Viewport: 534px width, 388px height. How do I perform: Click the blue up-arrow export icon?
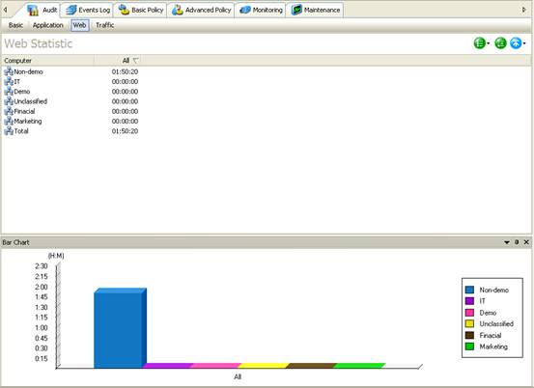pyautogui.click(x=516, y=43)
